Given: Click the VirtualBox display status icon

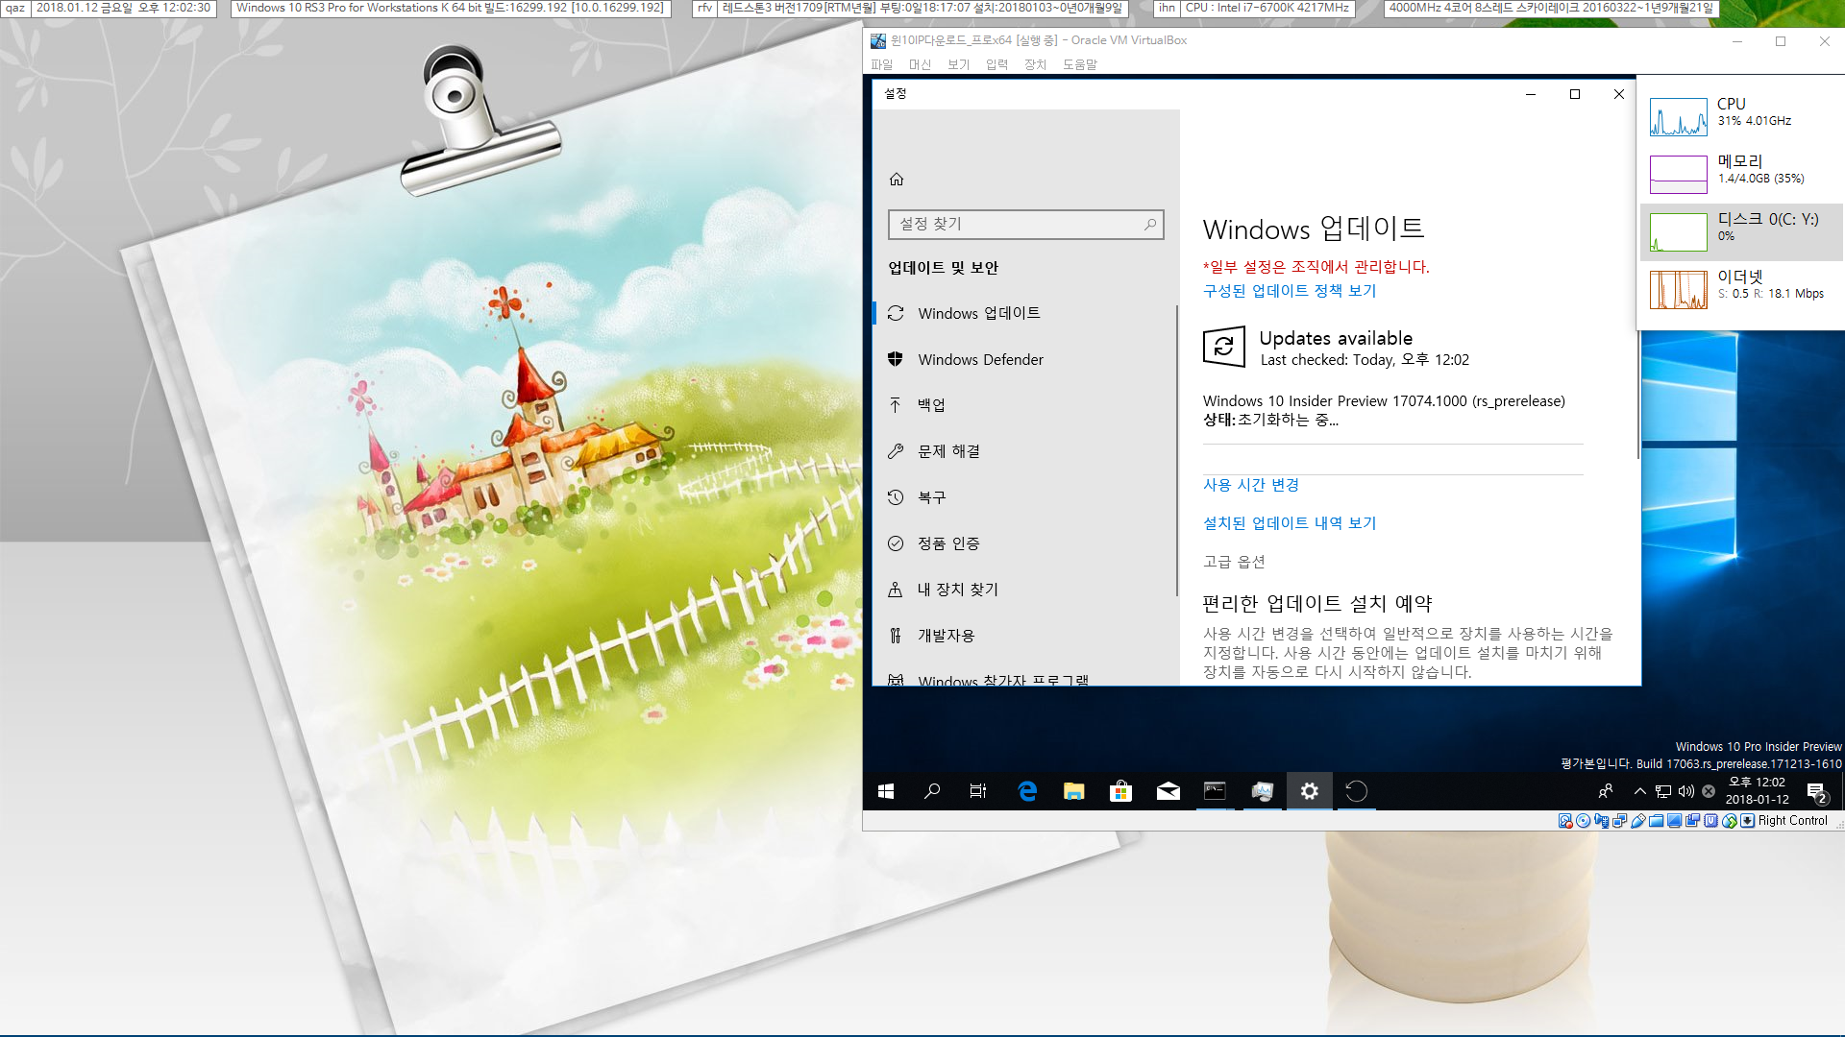Looking at the screenshot, I should click(x=1674, y=821).
